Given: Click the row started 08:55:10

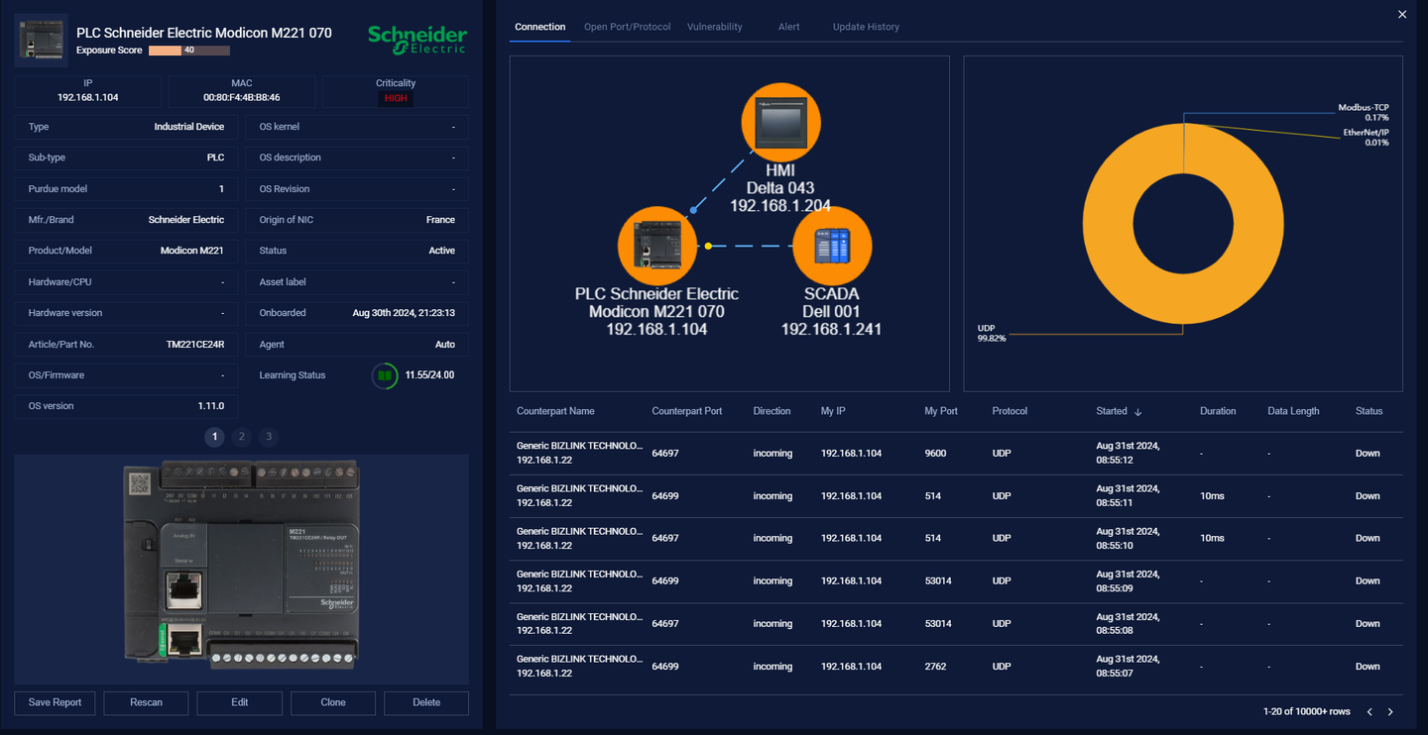Looking at the screenshot, I should [956, 539].
